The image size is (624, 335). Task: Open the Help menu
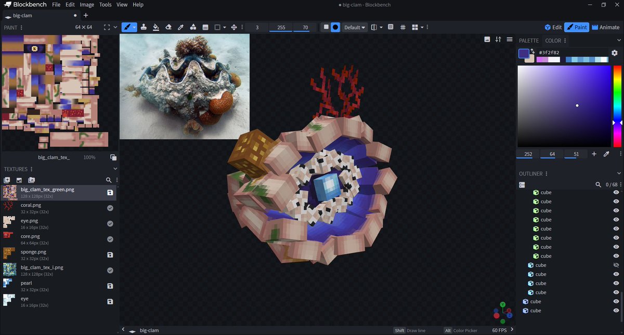[x=138, y=5]
